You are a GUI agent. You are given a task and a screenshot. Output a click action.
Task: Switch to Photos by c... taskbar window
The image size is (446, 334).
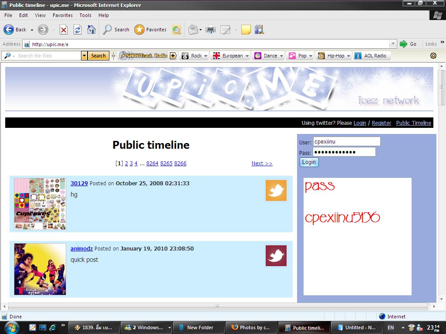tap(251, 327)
